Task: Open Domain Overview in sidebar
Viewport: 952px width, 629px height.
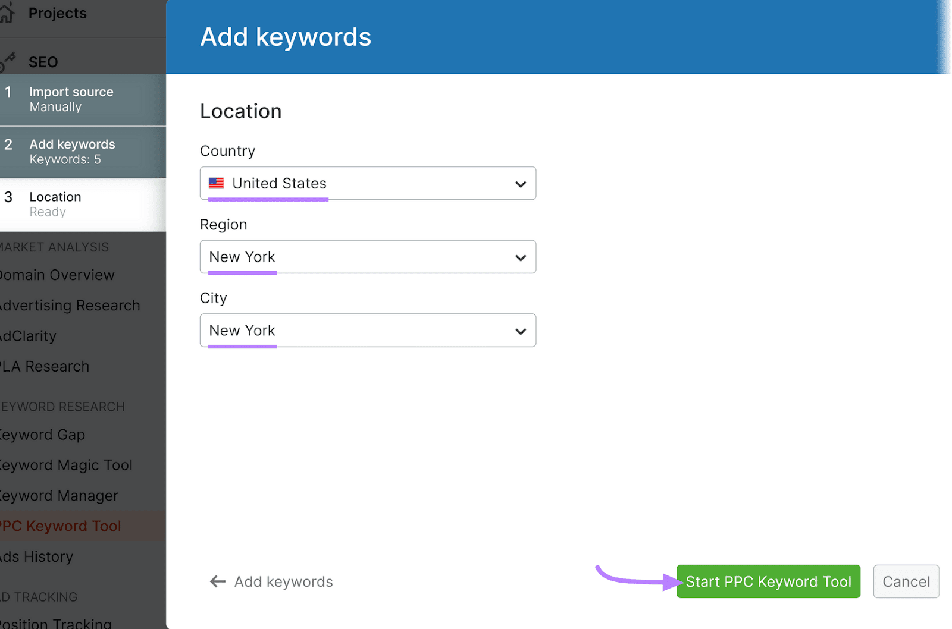Action: point(57,275)
